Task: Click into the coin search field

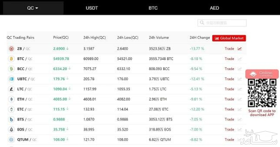Action: click(224, 23)
